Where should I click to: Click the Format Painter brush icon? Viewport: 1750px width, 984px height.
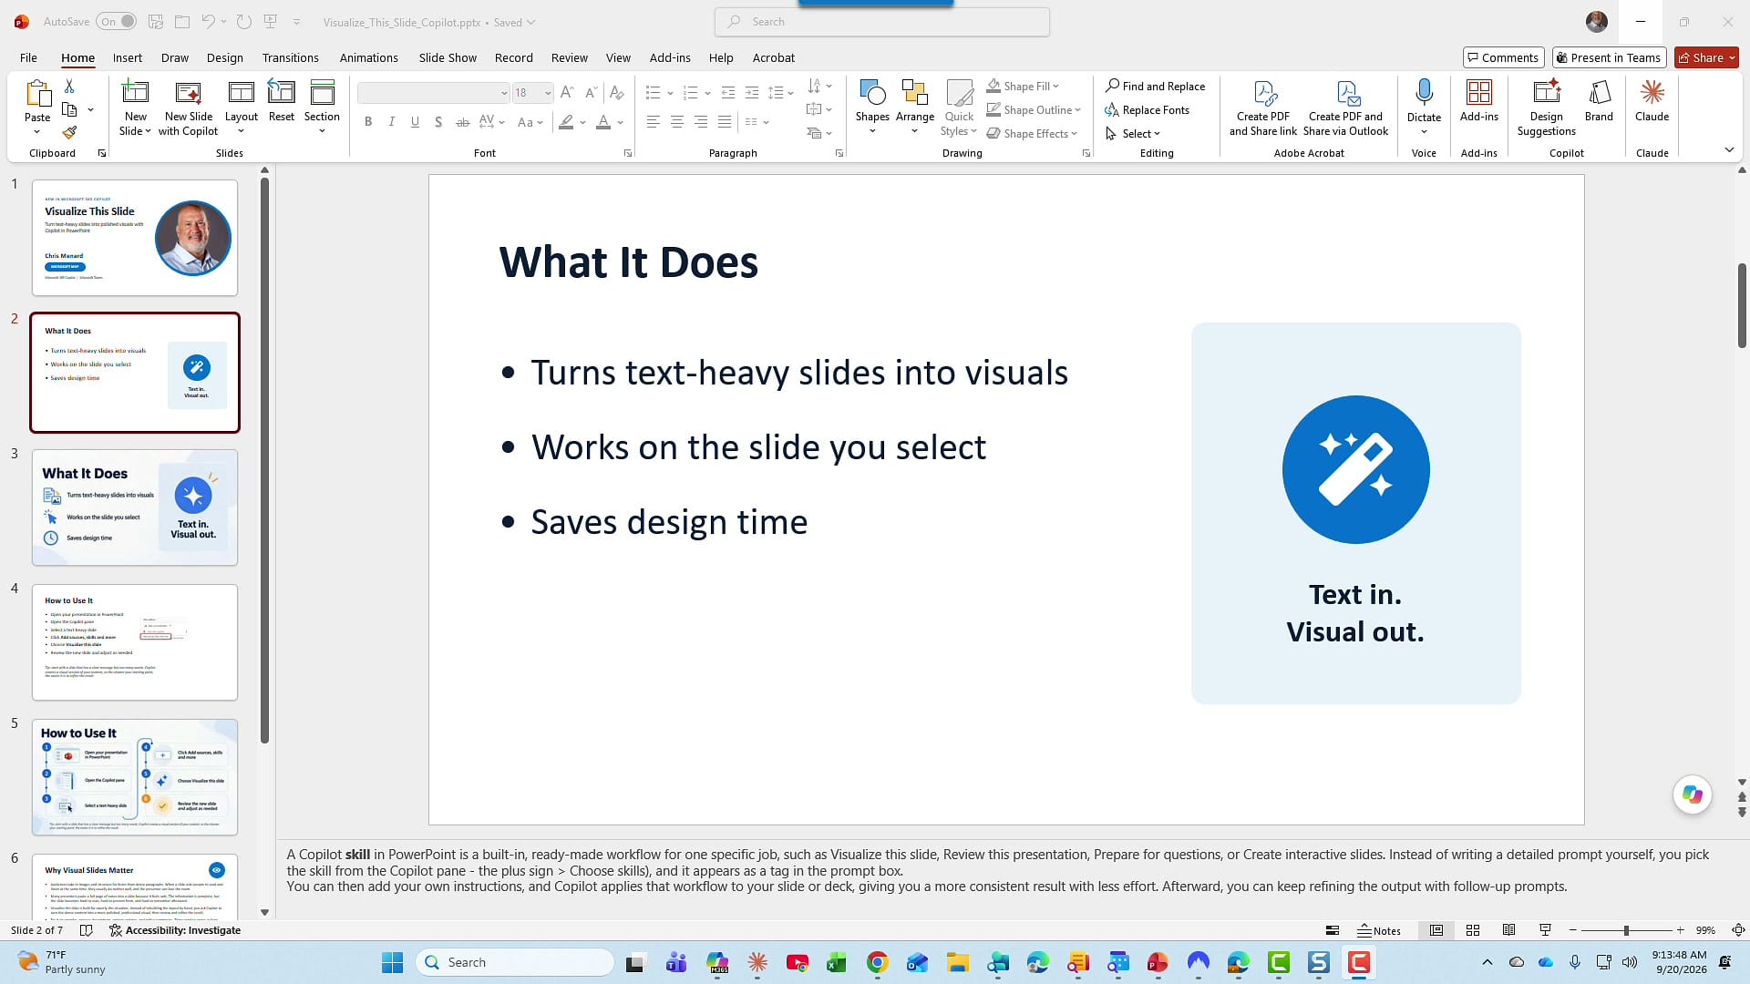(x=69, y=133)
